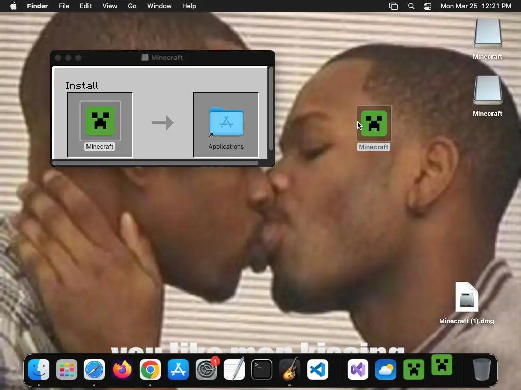The image size is (521, 390).
Task: Open Visual Studio Code from the Dock
Action: point(317,369)
